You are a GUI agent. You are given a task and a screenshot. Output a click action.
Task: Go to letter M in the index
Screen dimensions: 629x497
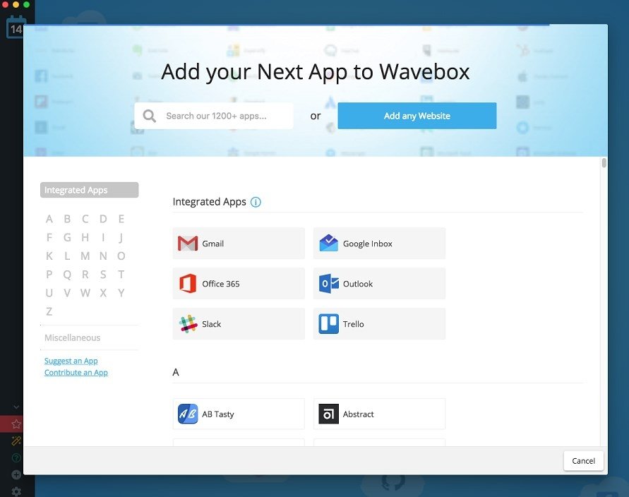[x=85, y=256]
